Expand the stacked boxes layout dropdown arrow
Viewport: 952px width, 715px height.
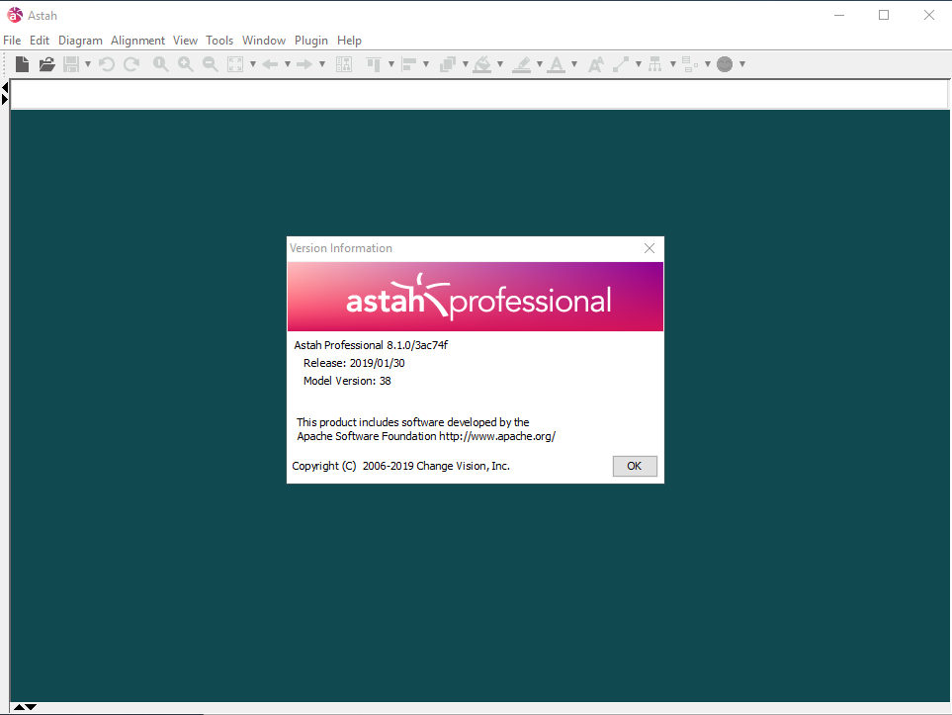(x=707, y=63)
